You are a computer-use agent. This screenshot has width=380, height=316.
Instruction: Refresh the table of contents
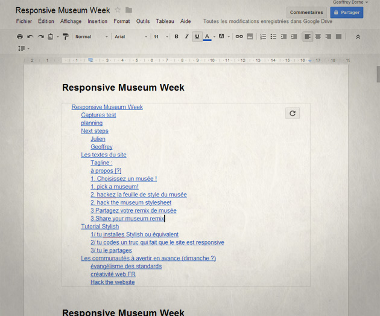[x=293, y=113]
